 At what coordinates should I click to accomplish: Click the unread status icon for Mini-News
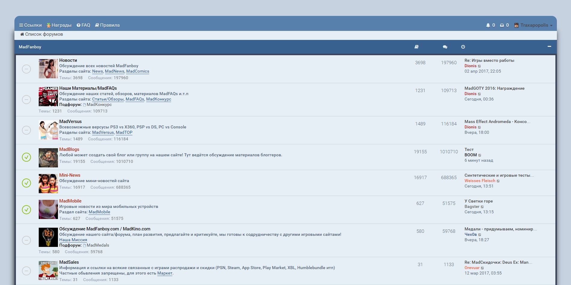26,183
